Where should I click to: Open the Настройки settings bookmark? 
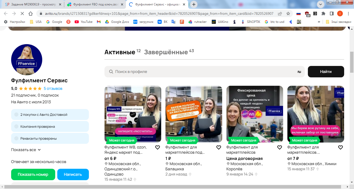tap(15, 22)
